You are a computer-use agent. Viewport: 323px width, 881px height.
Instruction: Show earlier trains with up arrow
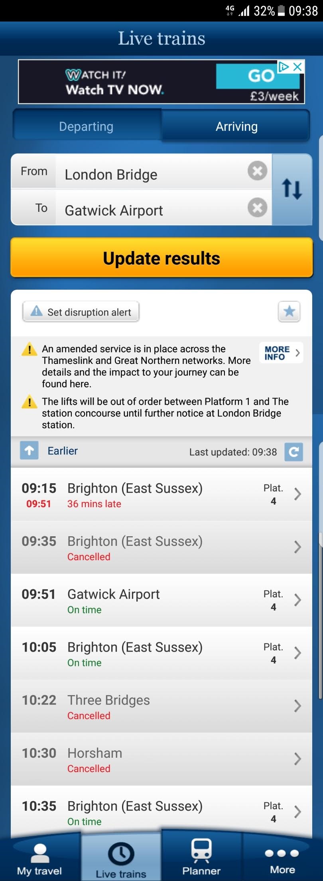click(x=29, y=450)
